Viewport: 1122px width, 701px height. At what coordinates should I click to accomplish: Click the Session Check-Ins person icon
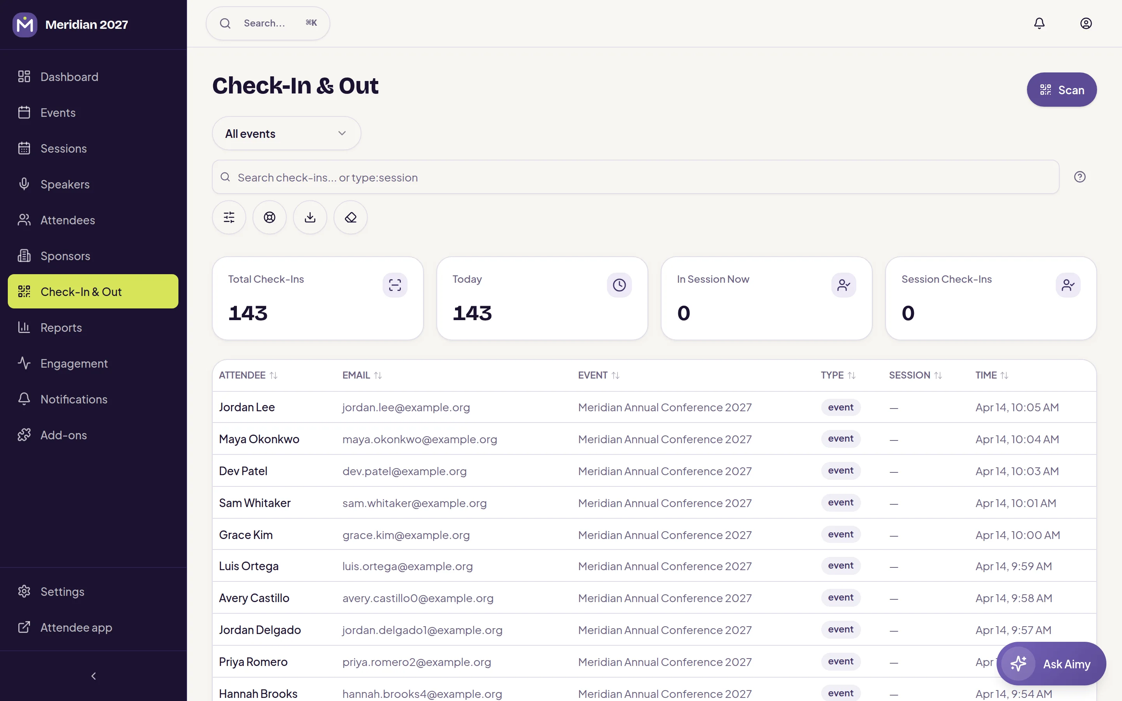[x=1068, y=285]
